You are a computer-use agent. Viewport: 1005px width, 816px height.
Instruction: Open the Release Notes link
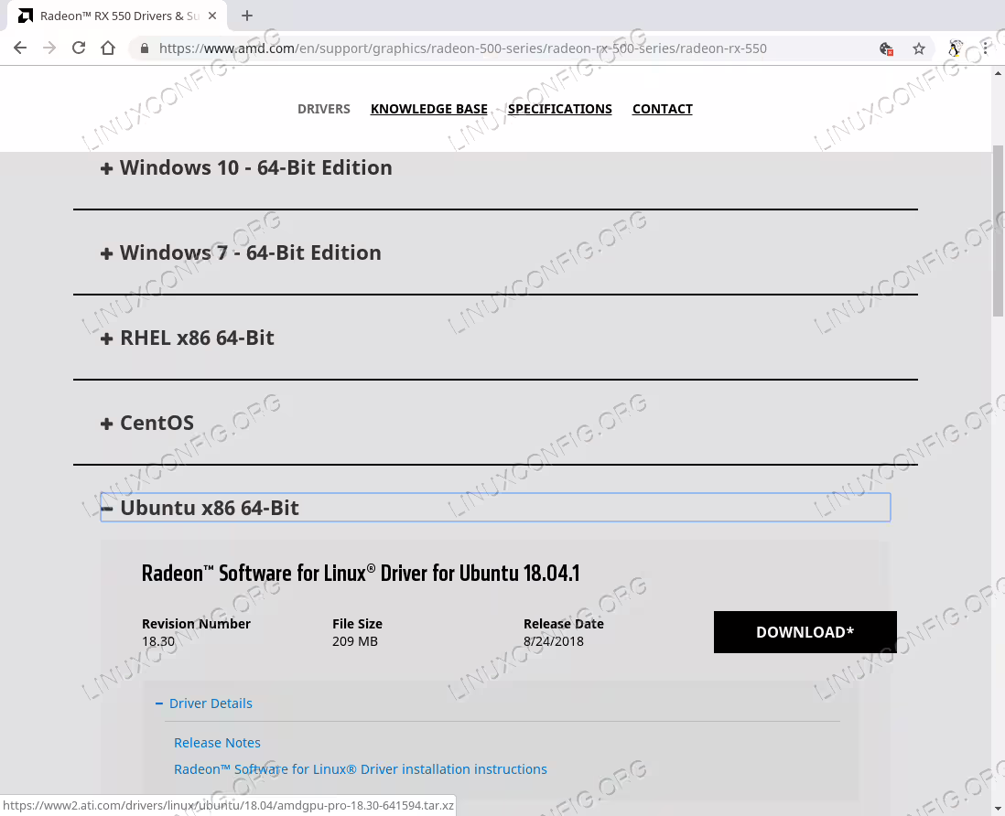click(217, 742)
